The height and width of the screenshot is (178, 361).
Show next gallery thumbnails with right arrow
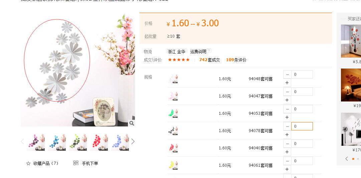click(x=133, y=141)
